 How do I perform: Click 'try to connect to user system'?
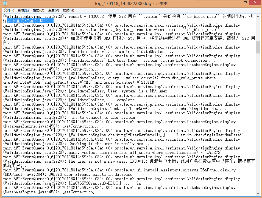click(x=103, y=117)
